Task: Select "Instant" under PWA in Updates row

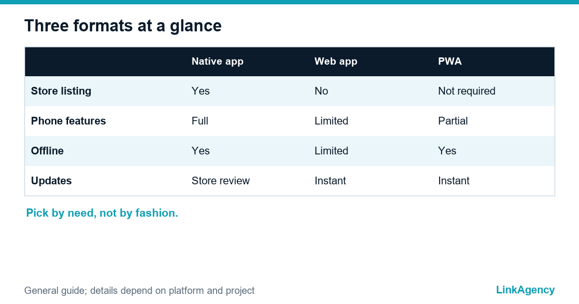Action: tap(454, 180)
